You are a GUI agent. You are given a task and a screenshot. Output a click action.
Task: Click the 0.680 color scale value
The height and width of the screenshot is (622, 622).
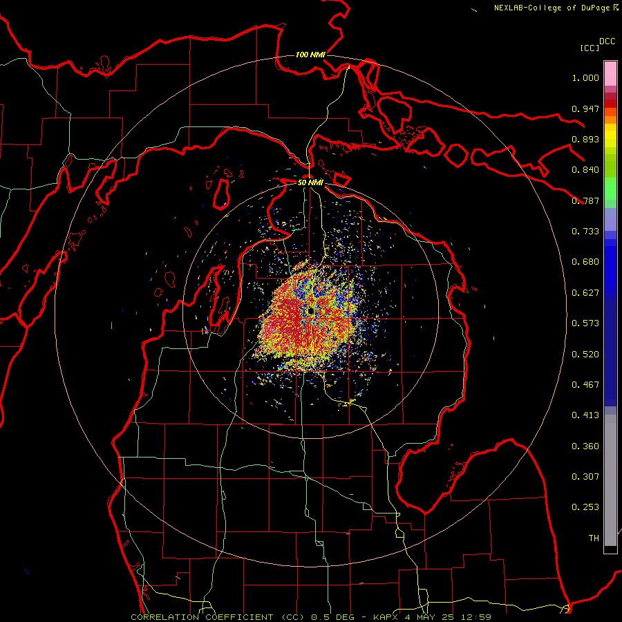pos(585,262)
